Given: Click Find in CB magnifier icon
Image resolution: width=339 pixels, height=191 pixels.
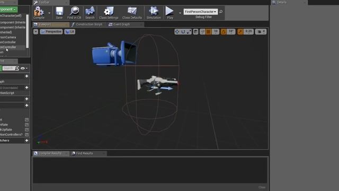Looking at the screenshot, I should [x=74, y=13].
